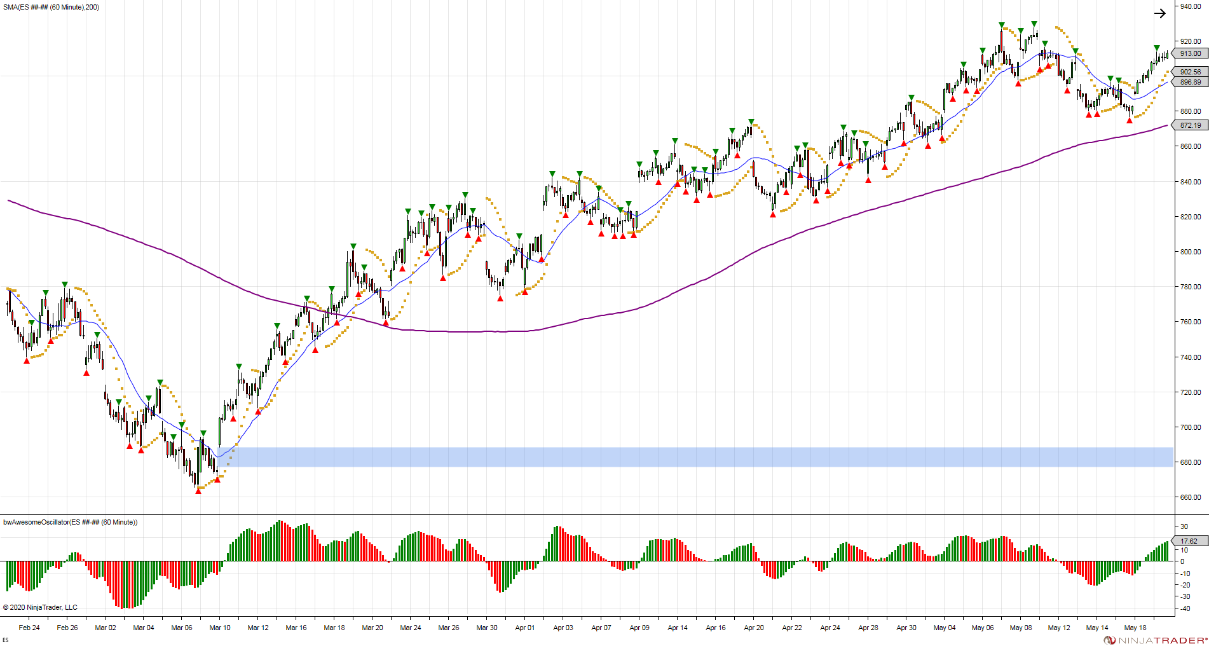Click the 896.89 price marker
Image resolution: width=1209 pixels, height=646 pixels.
tap(1191, 82)
